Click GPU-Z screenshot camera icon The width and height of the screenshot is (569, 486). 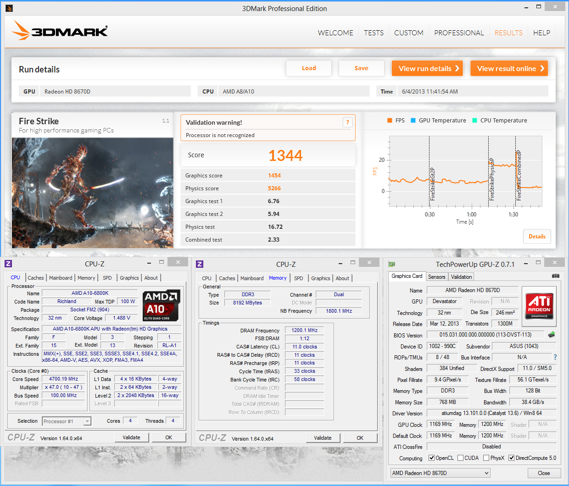click(555, 276)
